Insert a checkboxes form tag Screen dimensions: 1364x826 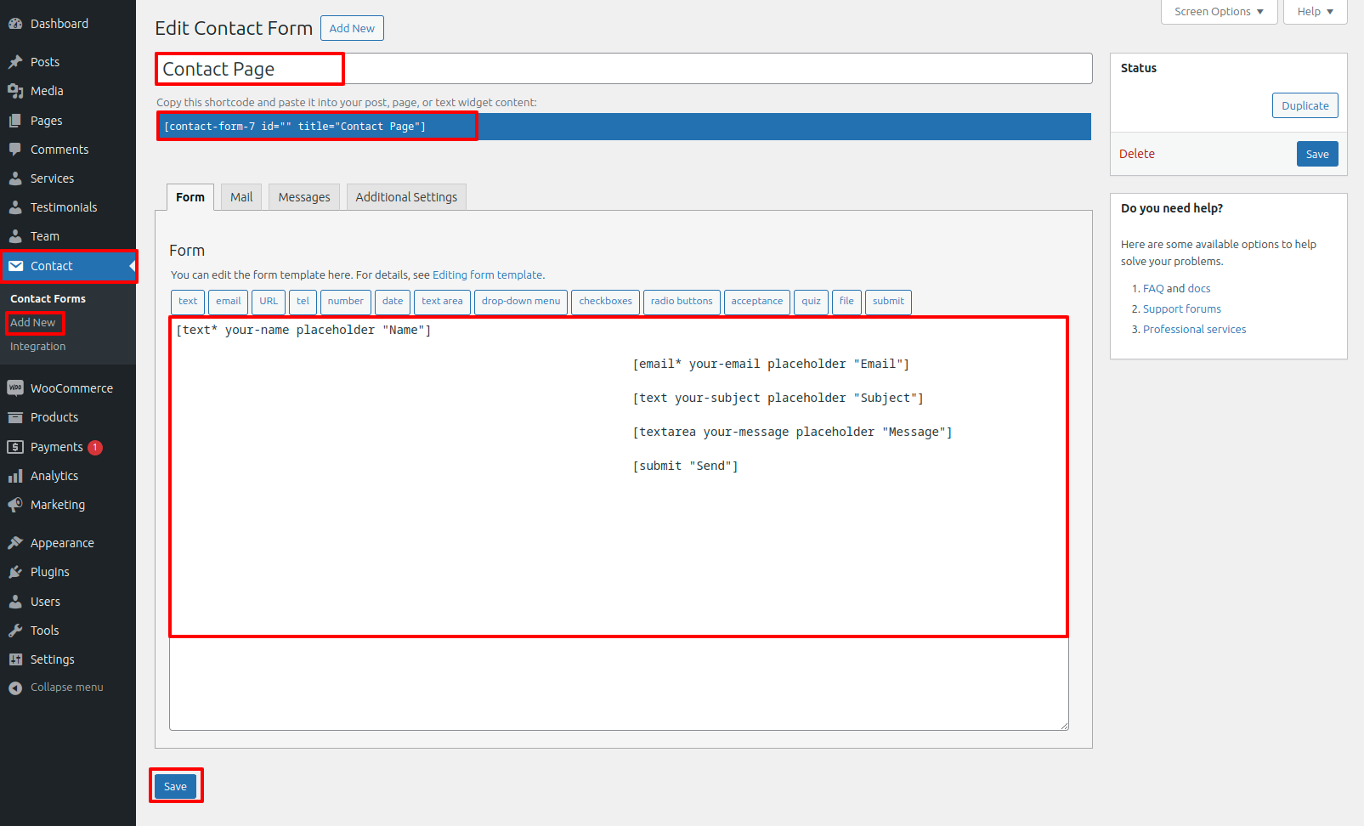[605, 302]
